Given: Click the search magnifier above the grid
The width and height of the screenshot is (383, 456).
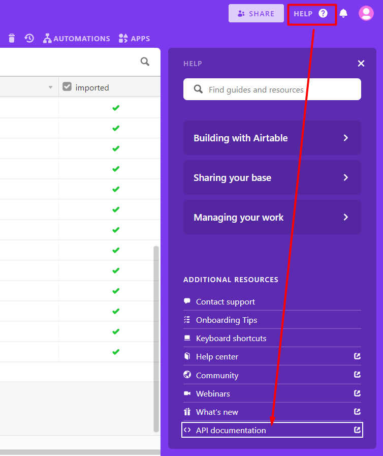Looking at the screenshot, I should [145, 62].
